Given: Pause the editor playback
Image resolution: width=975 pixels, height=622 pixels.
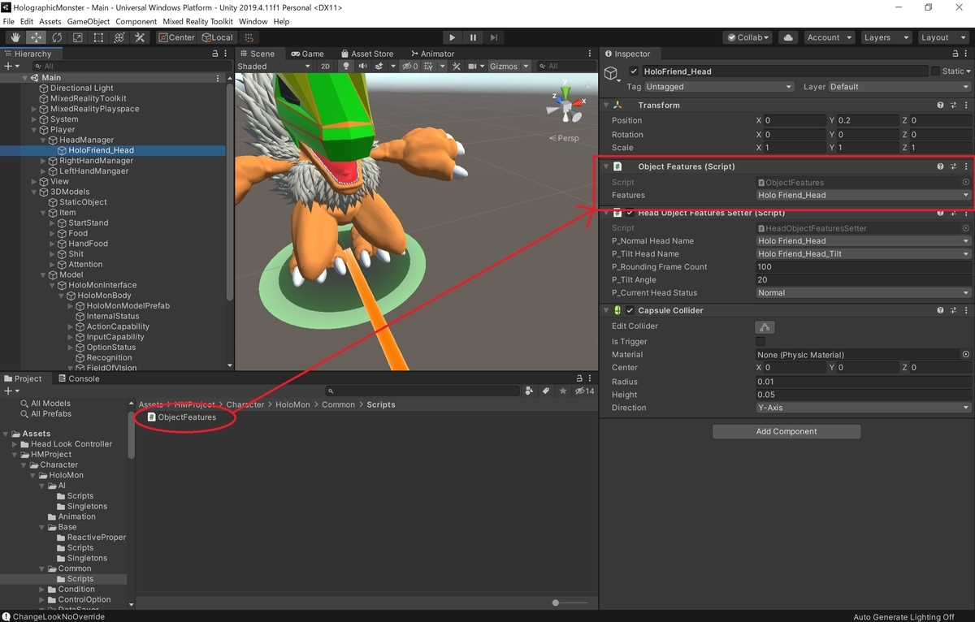Looking at the screenshot, I should click(473, 37).
